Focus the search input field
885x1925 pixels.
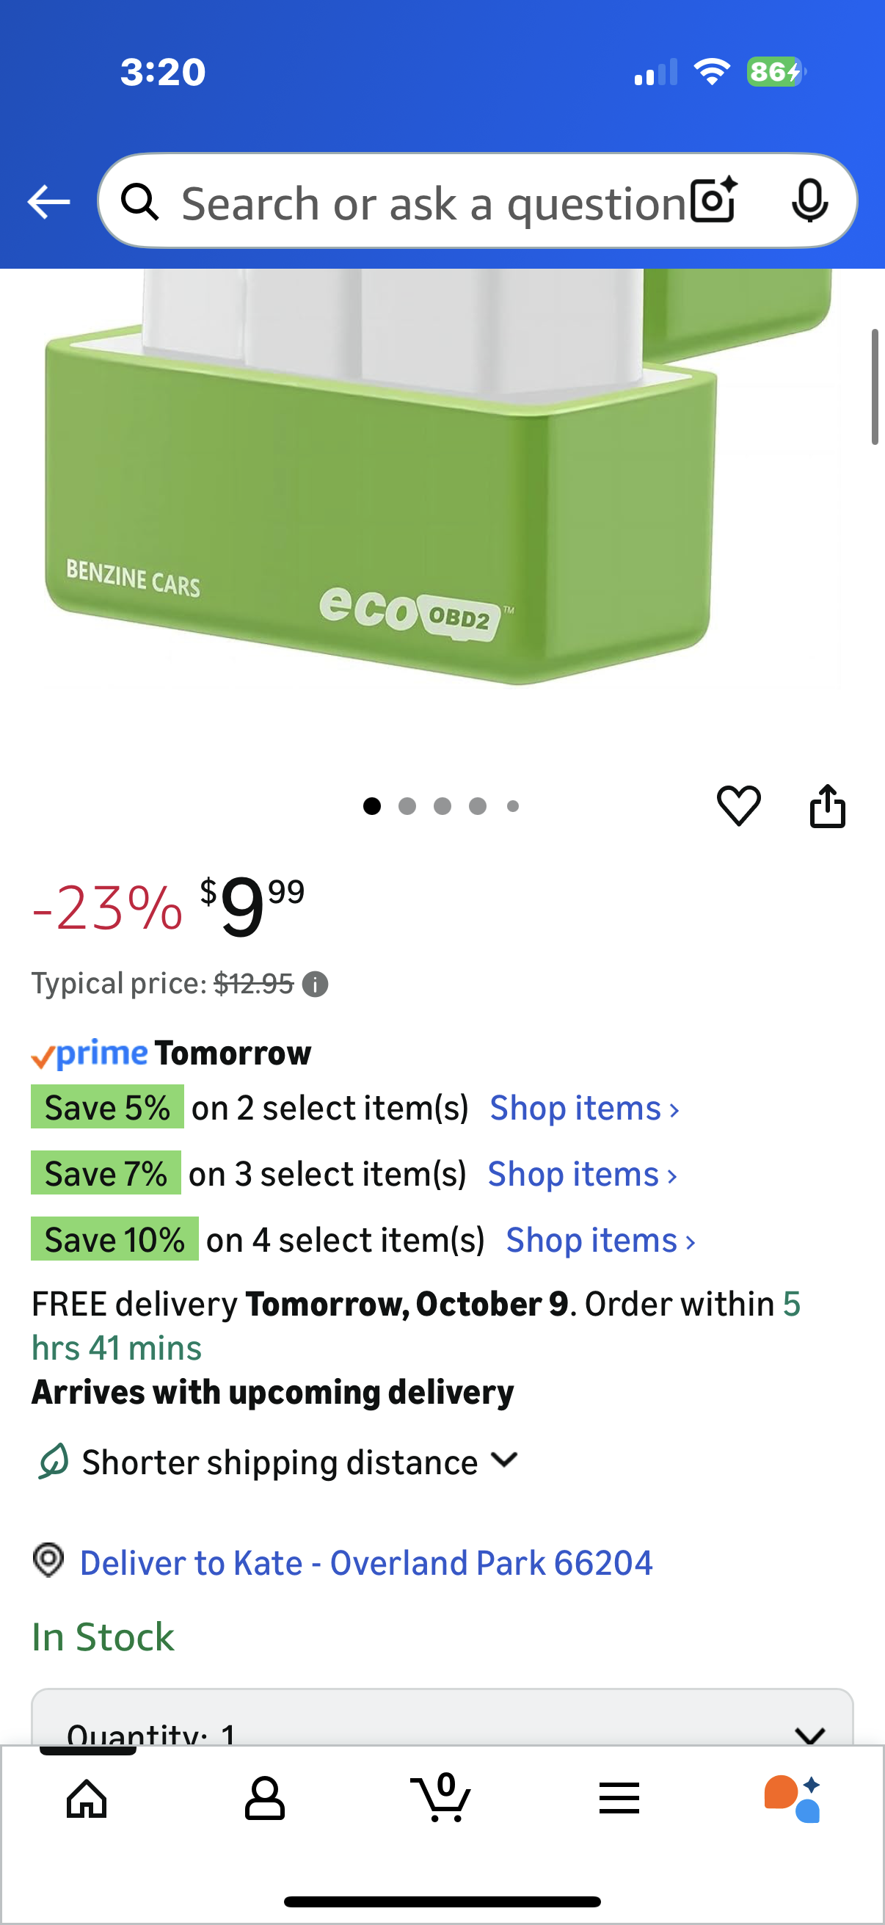click(433, 203)
